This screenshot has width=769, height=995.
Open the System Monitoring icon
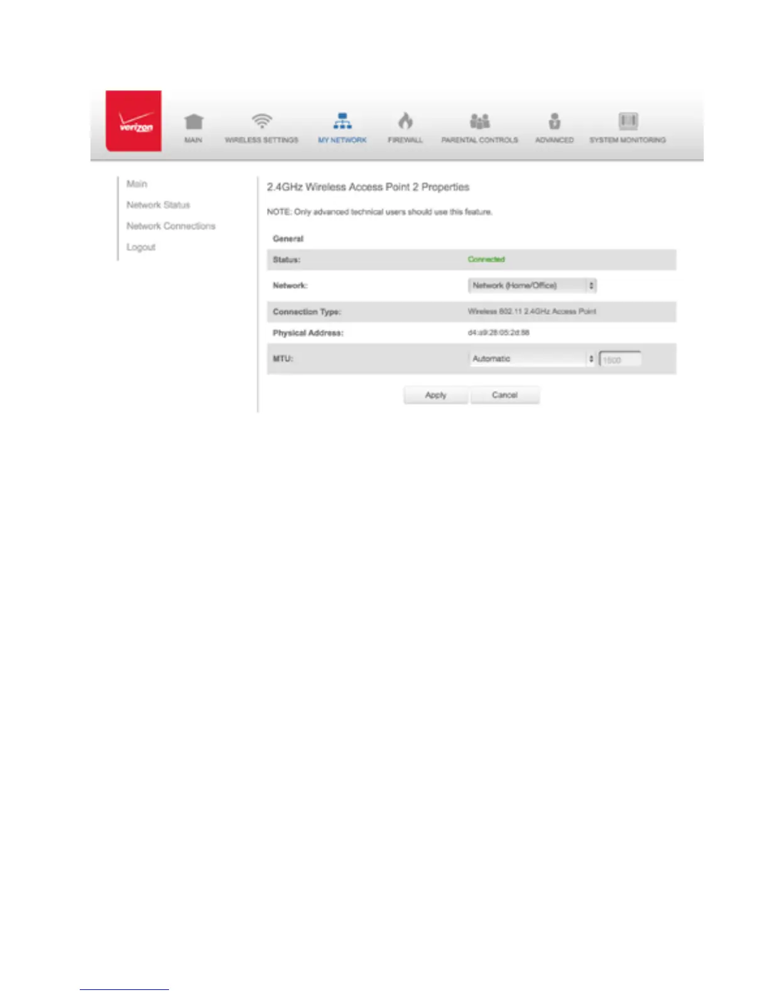pyautogui.click(x=628, y=121)
